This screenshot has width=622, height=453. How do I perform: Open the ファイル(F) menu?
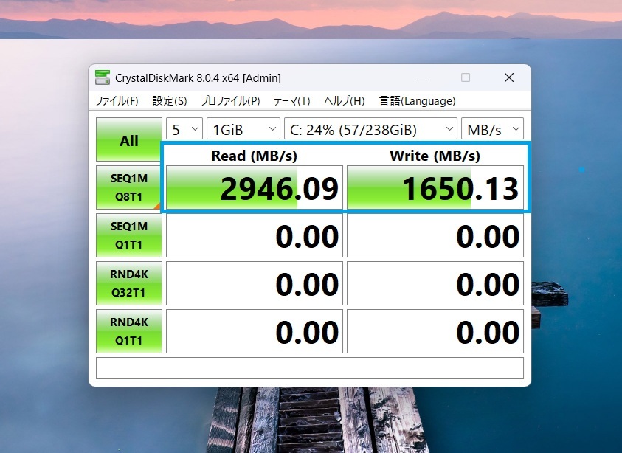click(117, 101)
